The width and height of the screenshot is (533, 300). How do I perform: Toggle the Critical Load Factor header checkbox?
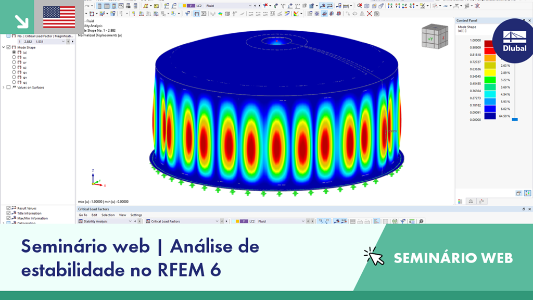pyautogui.click(x=9, y=36)
